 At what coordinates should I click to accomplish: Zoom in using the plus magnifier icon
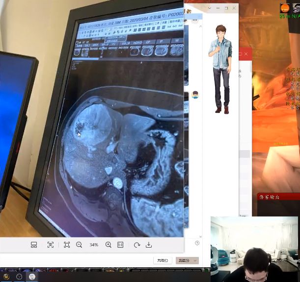pos(109,245)
